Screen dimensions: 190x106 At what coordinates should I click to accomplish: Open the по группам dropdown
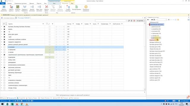[140, 21]
